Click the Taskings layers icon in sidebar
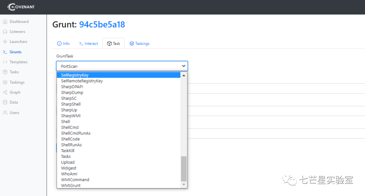365x196 pixels. pos(5,82)
